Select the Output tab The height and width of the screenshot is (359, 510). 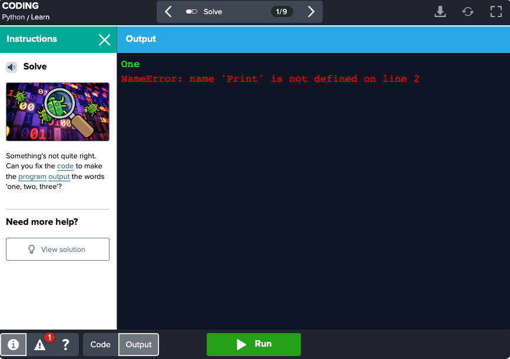coord(138,345)
